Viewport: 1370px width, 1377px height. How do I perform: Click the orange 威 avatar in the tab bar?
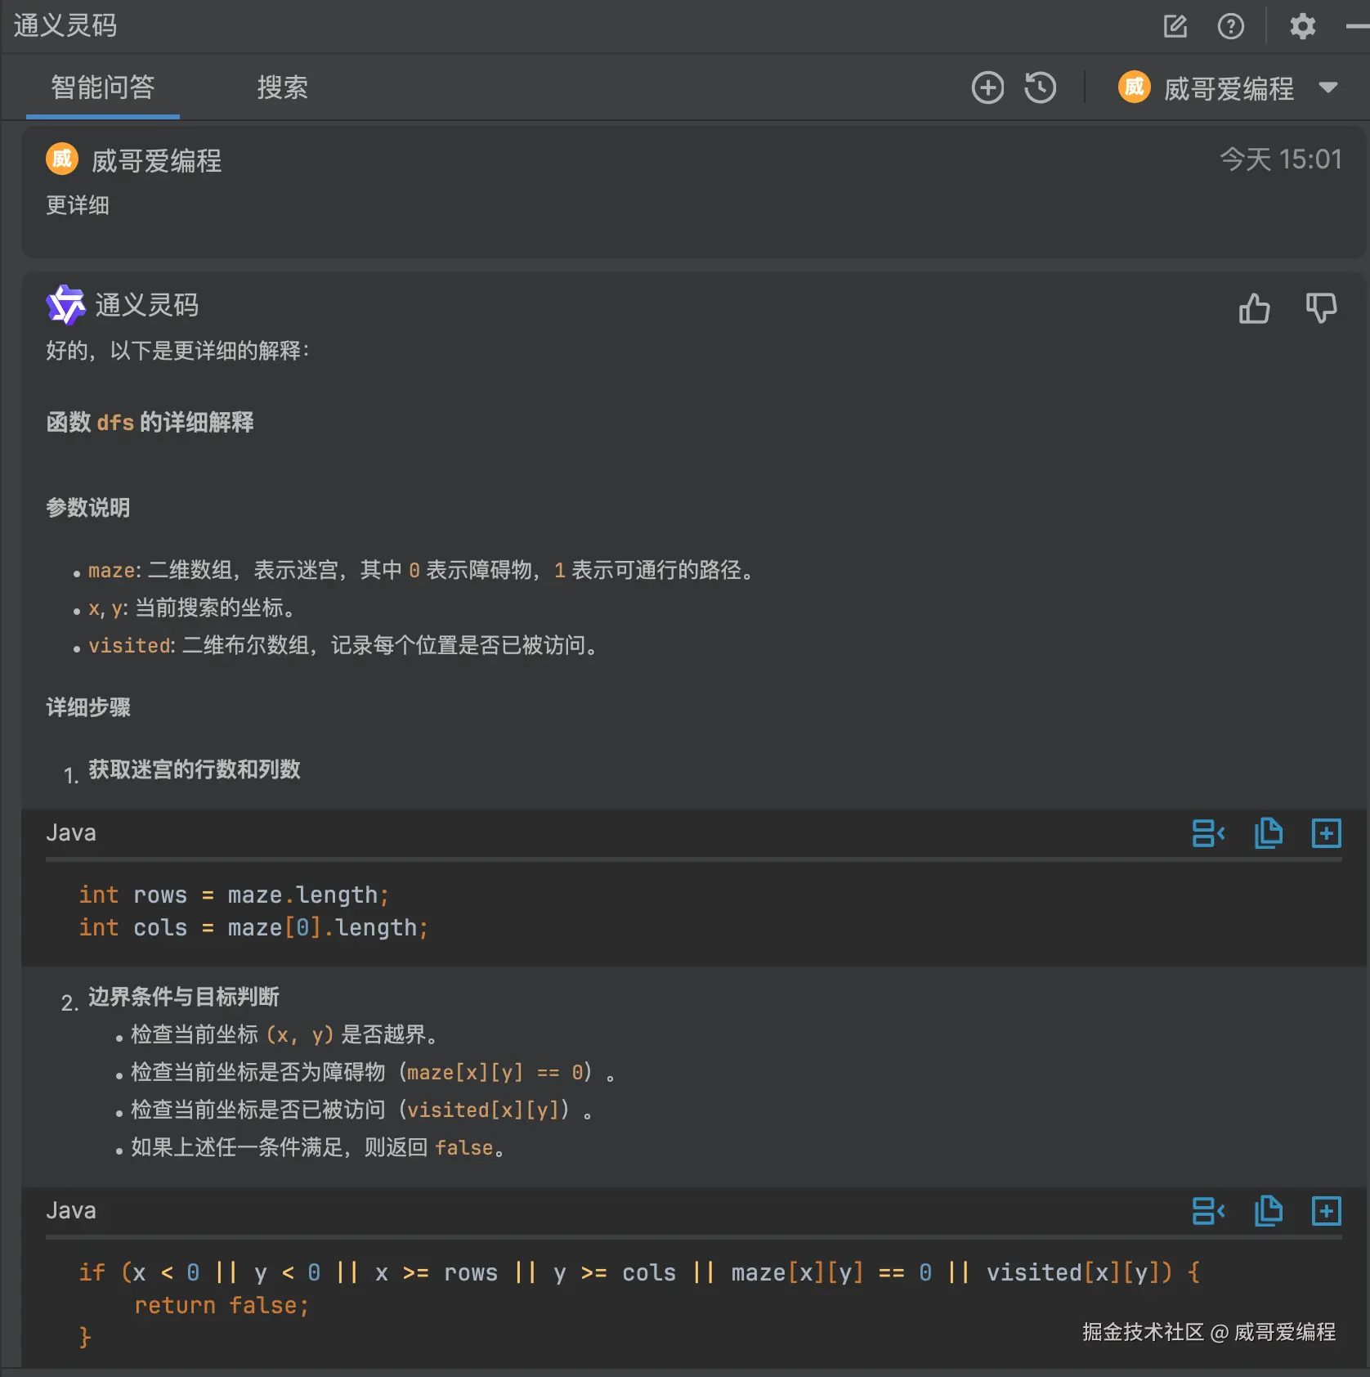[1134, 86]
